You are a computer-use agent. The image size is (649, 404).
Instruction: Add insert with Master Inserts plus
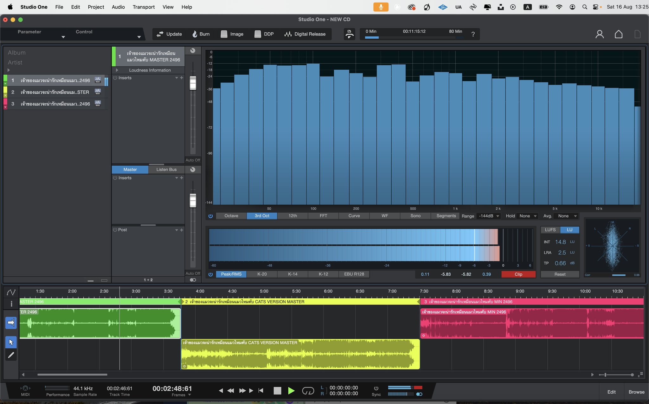(182, 178)
